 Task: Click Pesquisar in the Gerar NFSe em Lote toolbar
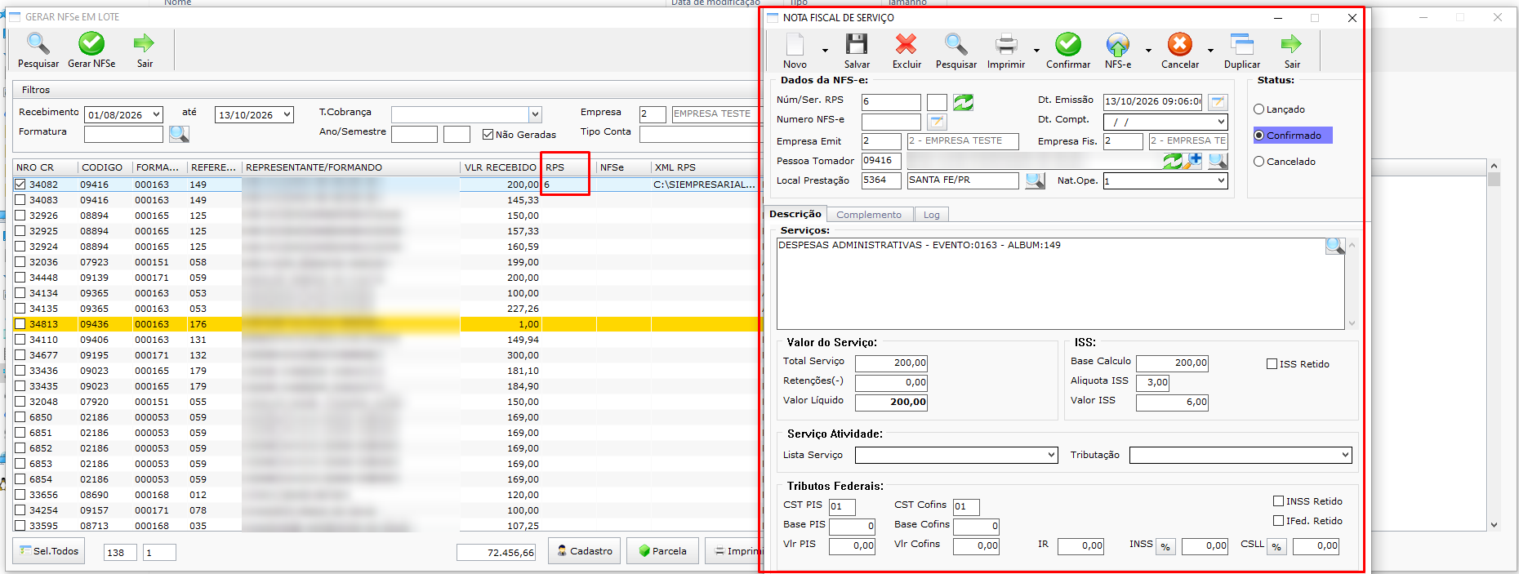click(38, 51)
